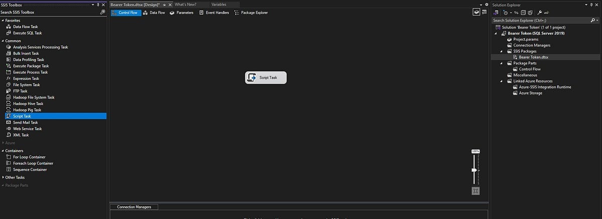This screenshot has width=602, height=219.
Task: Switch to the Data Flow tab
Action: click(154, 12)
